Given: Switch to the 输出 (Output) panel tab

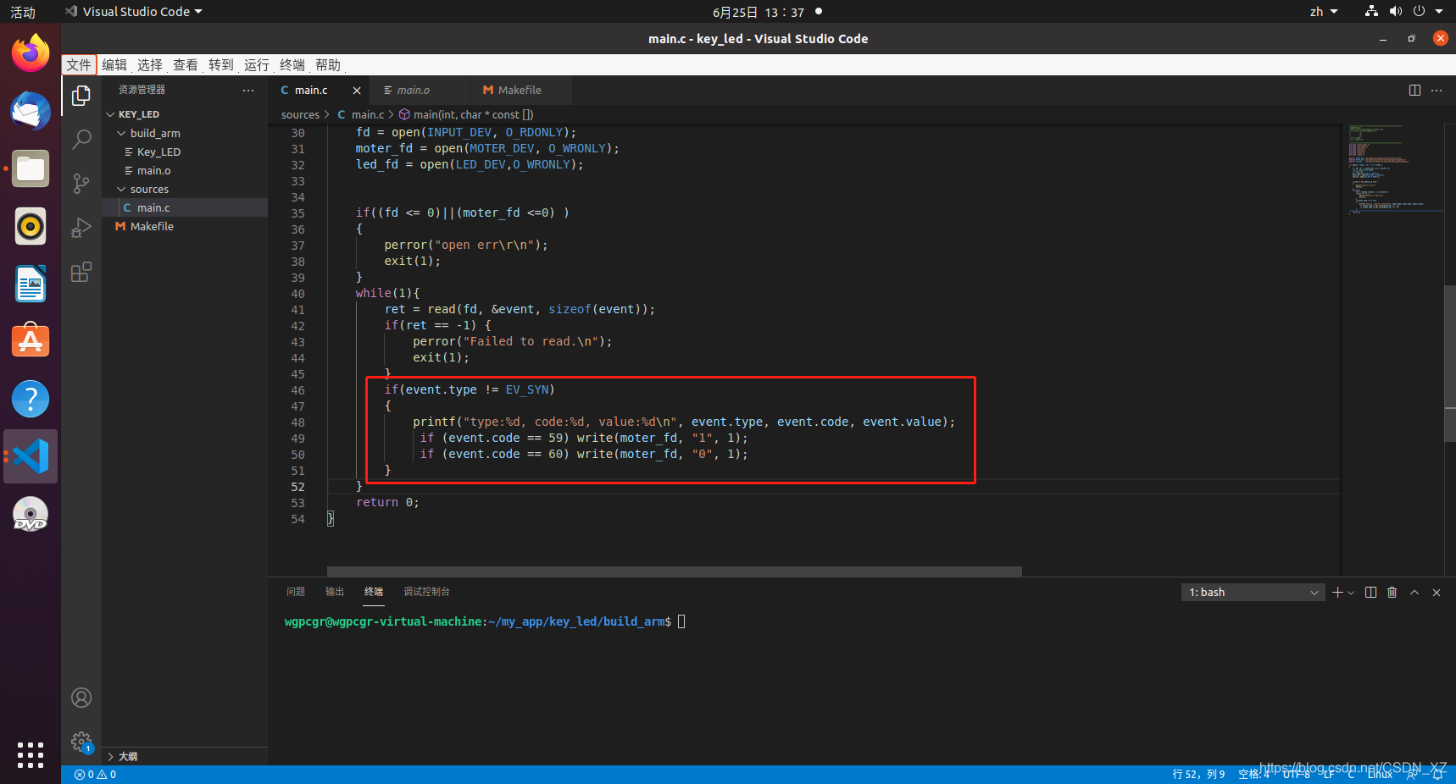Looking at the screenshot, I should tap(335, 592).
